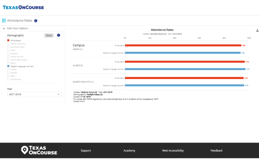This screenshot has width=259, height=166.
Task: Click the Reset button
Action: (x=49, y=35)
